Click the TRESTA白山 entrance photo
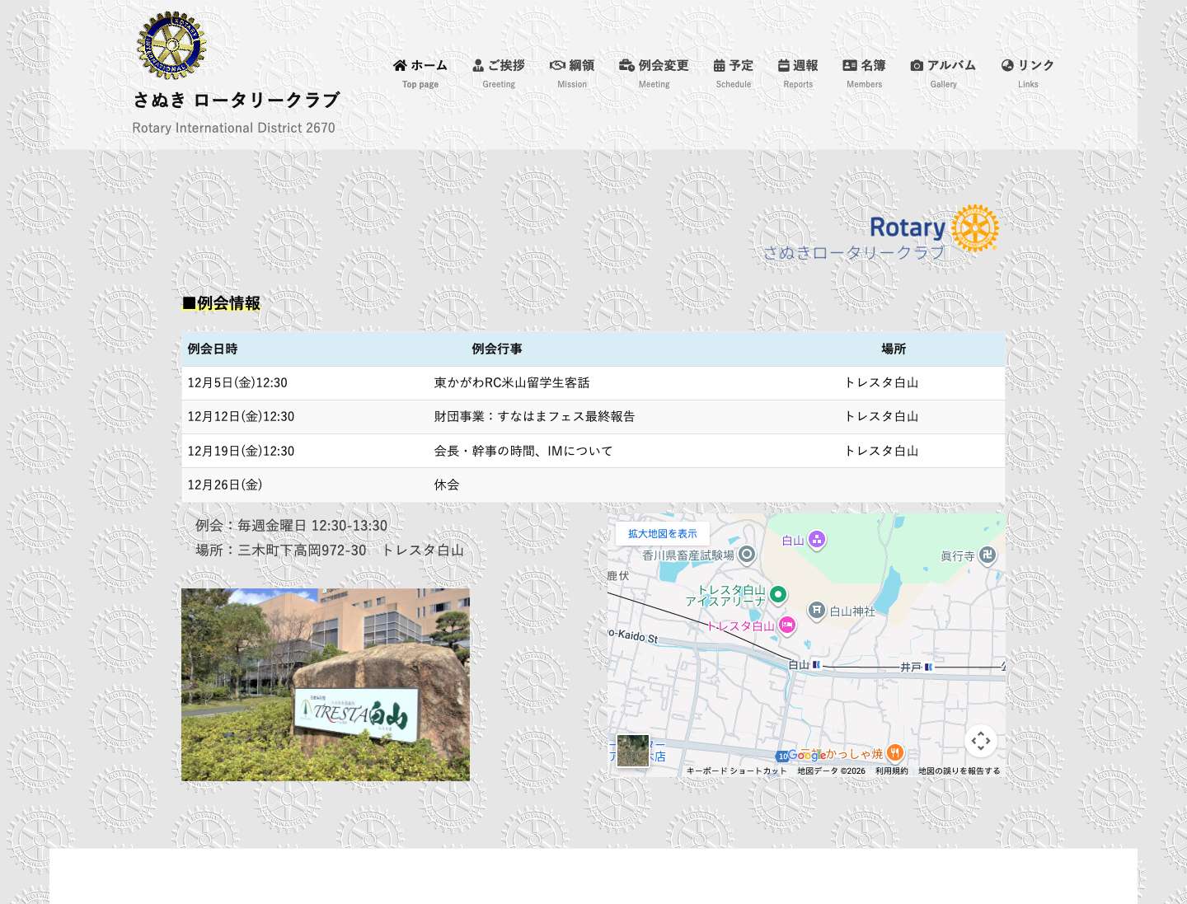The image size is (1187, 904). click(x=325, y=684)
